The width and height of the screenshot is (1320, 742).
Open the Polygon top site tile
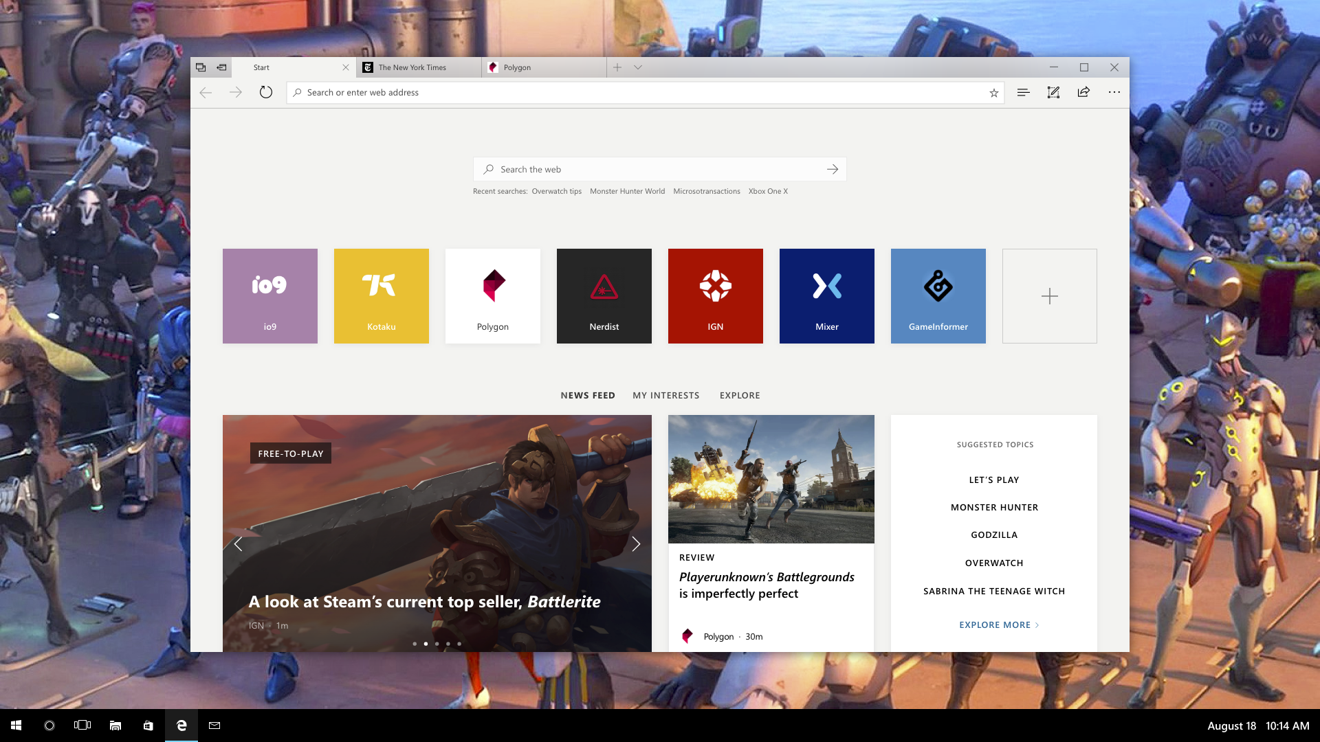493,296
